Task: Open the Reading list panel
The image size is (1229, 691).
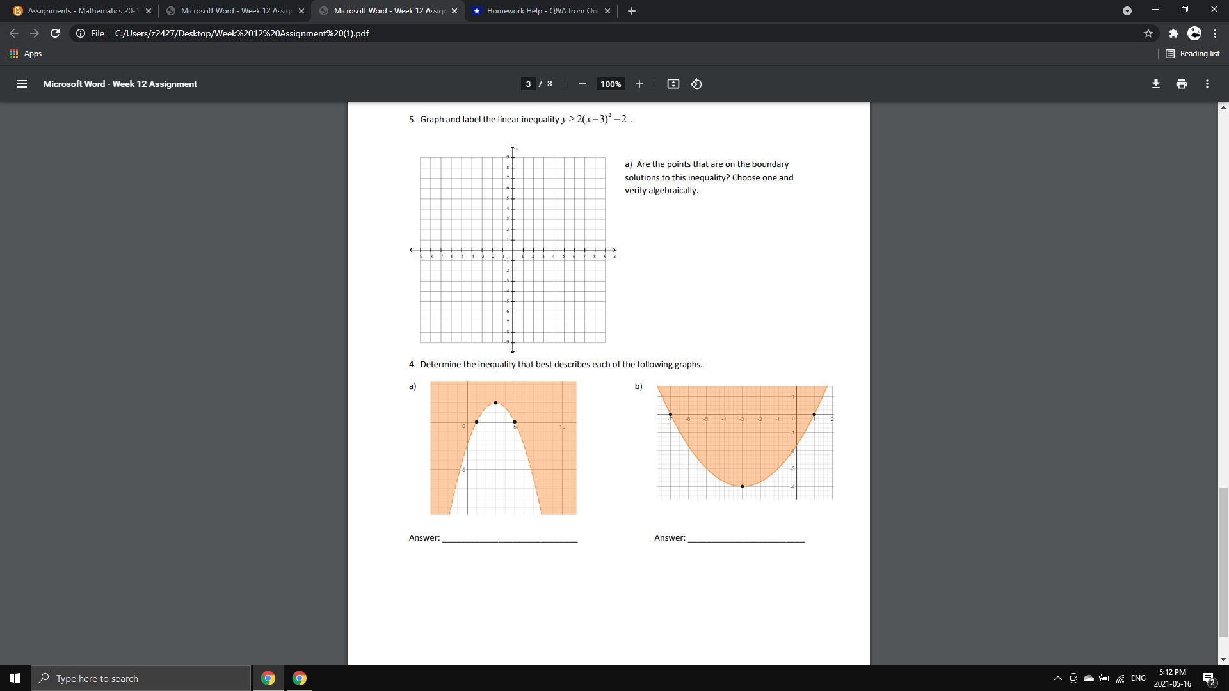Action: point(1193,54)
